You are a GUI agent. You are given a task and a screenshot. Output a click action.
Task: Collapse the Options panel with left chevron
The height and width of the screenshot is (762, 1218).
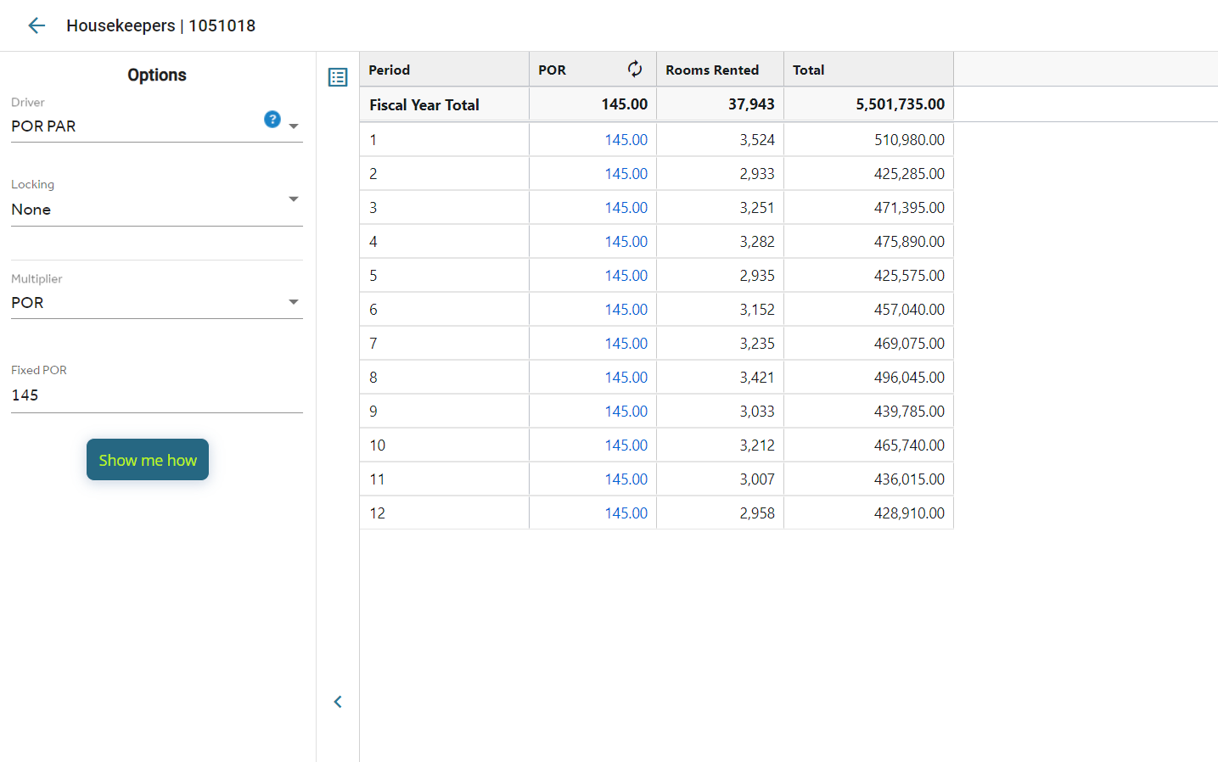pos(338,702)
